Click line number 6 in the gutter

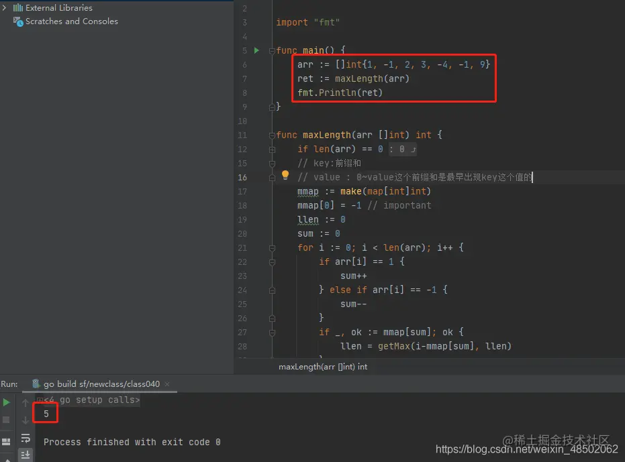coord(244,64)
